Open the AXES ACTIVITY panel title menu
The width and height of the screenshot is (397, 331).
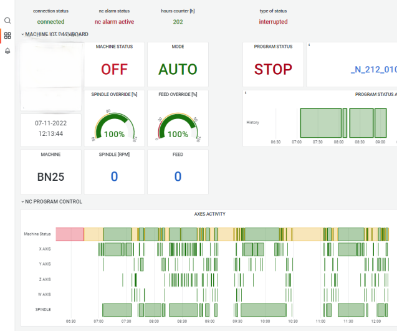[208, 214]
